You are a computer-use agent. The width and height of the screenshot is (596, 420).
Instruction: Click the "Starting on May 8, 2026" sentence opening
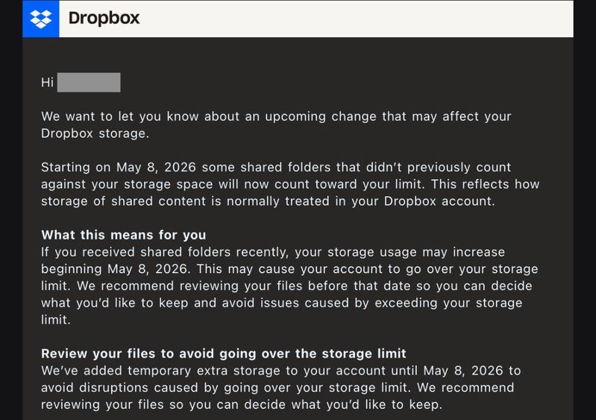(x=120, y=168)
